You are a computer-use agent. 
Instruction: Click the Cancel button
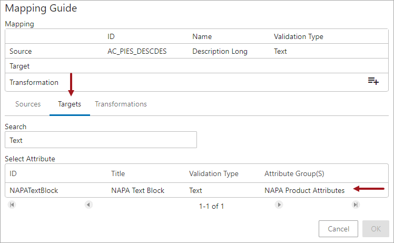click(x=338, y=229)
